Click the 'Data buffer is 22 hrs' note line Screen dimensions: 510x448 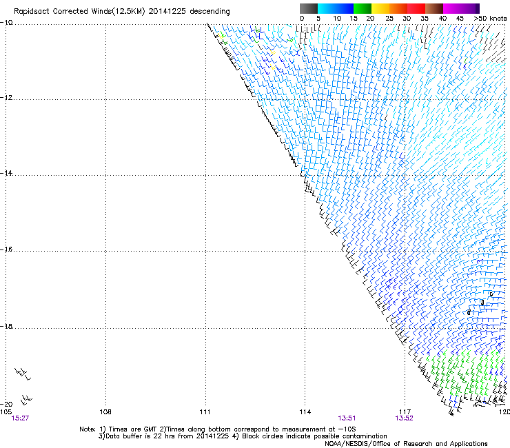click(x=243, y=436)
